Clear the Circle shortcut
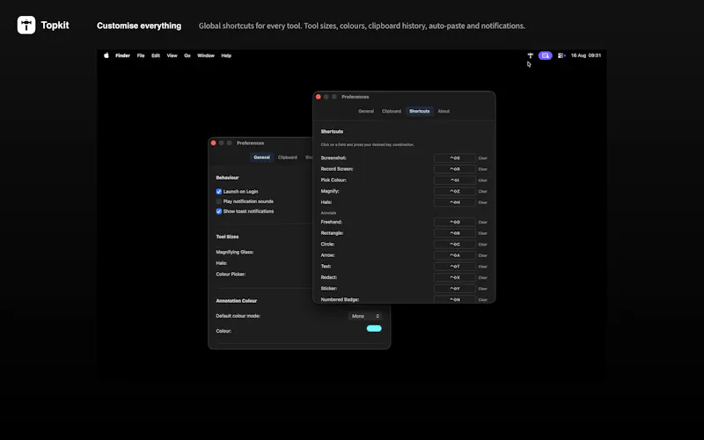This screenshot has height=440, width=704. (482, 245)
